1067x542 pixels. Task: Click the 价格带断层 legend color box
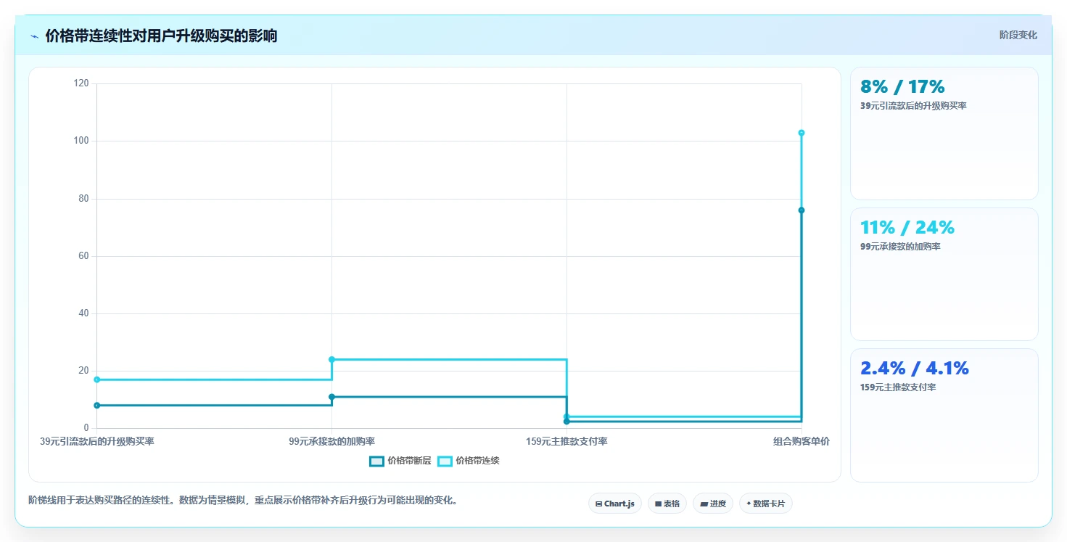point(376,461)
